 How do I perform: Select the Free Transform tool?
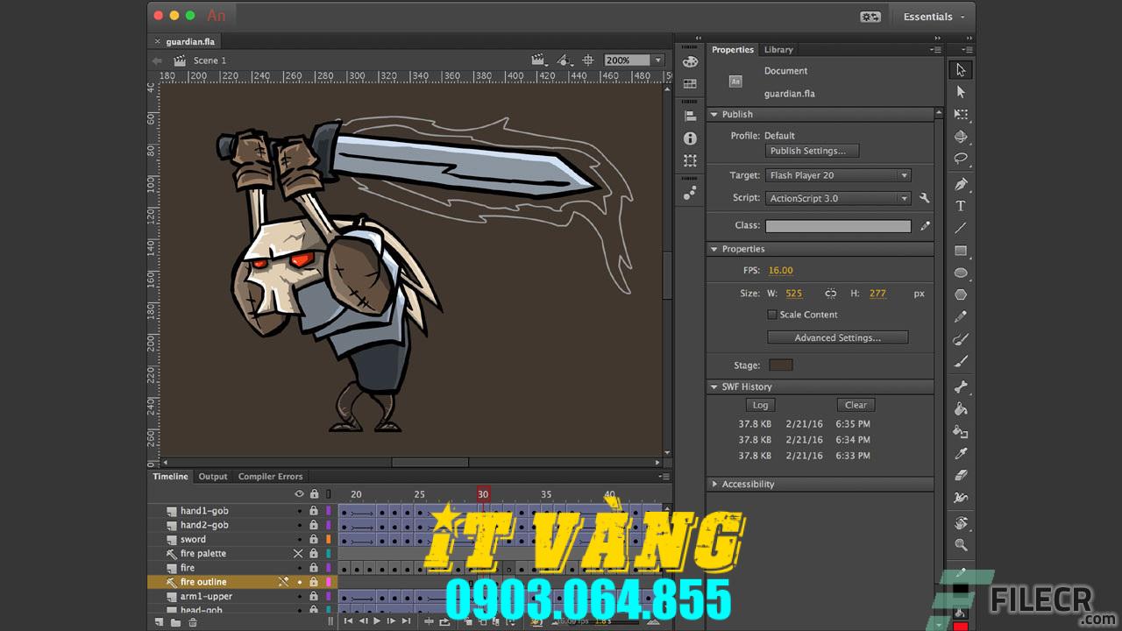pos(960,113)
